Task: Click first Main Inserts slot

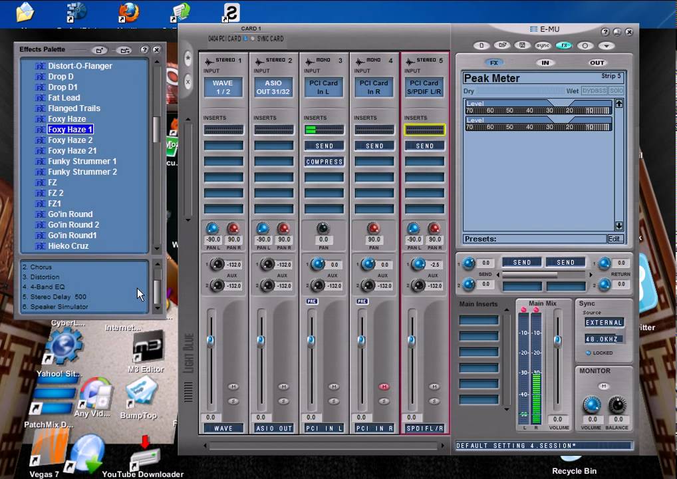Action: 479,321
